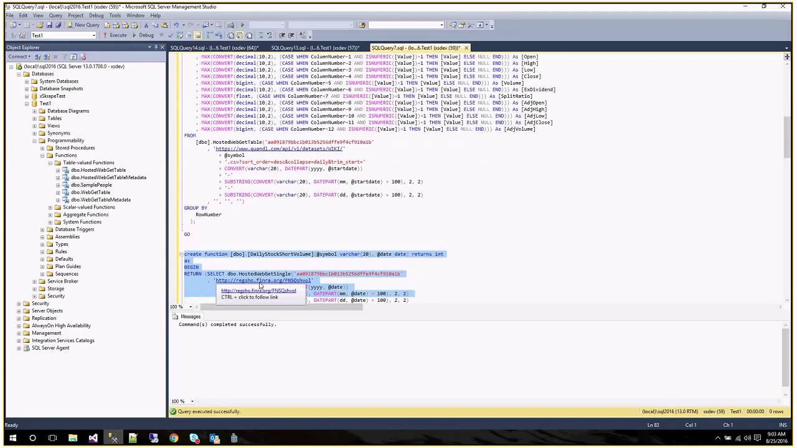Open Visual Studio from taskbar
This screenshot has width=797, height=448.
pos(93,438)
